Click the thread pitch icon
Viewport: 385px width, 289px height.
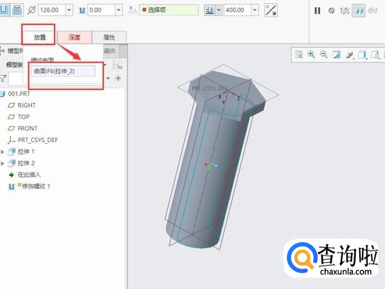tap(82, 10)
